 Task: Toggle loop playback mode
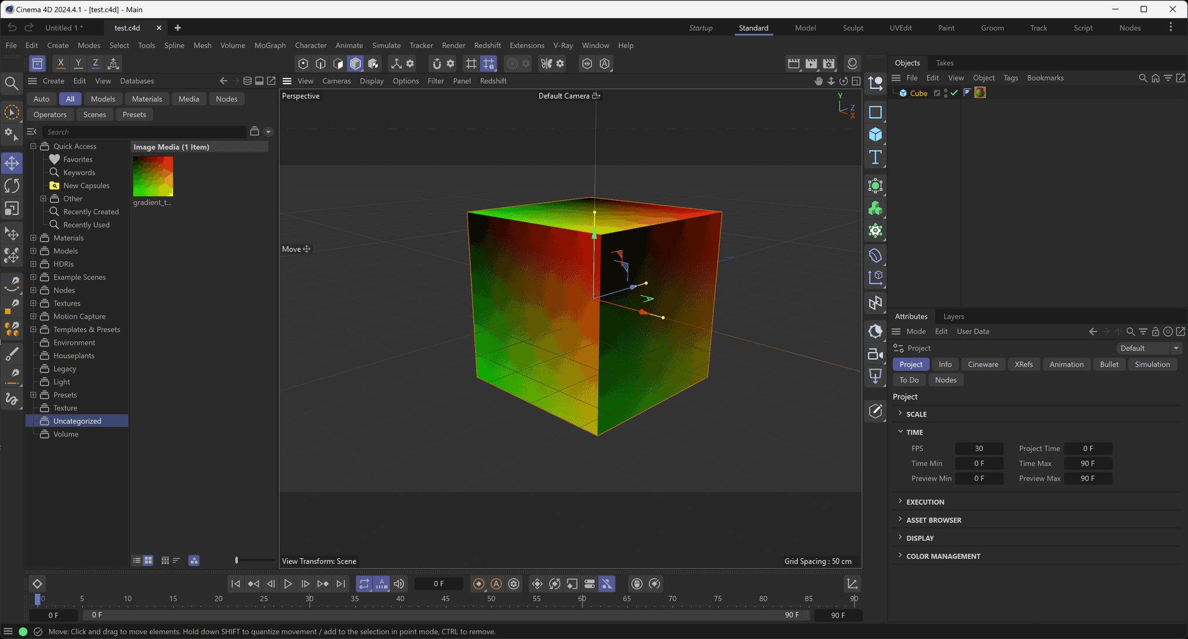pyautogui.click(x=364, y=584)
